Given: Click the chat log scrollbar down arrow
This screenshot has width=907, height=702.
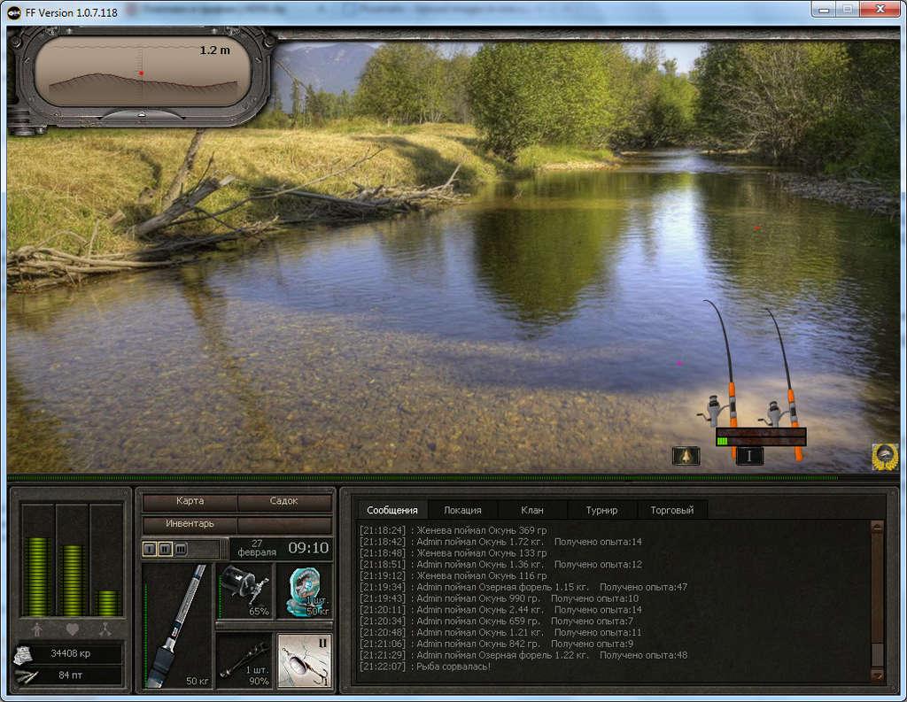Looking at the screenshot, I should [x=877, y=675].
